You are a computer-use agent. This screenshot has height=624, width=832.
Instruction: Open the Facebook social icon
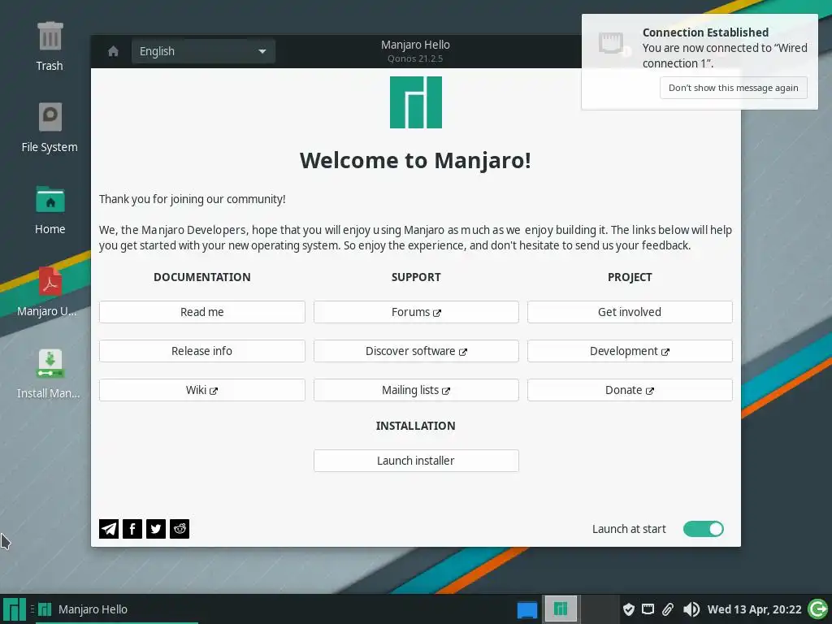[132, 529]
